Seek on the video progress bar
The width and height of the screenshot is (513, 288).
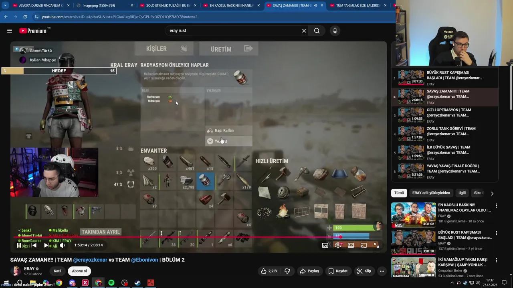[x=199, y=237]
